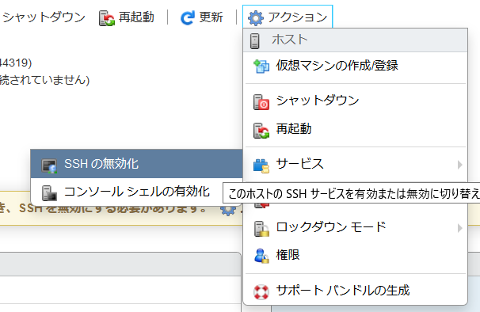Click the ロックダウン モード lock icon

(261, 229)
